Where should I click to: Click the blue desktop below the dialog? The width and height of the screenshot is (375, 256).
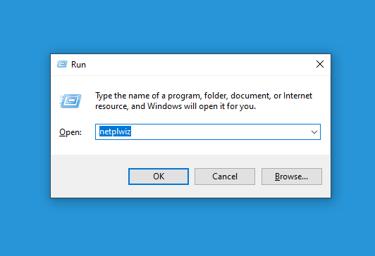[187, 226]
